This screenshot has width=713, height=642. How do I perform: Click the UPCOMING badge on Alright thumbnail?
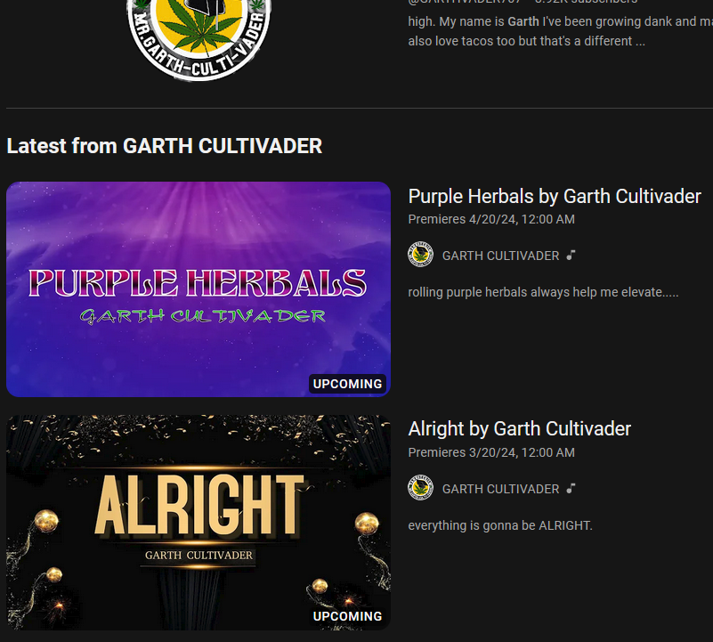coord(347,616)
